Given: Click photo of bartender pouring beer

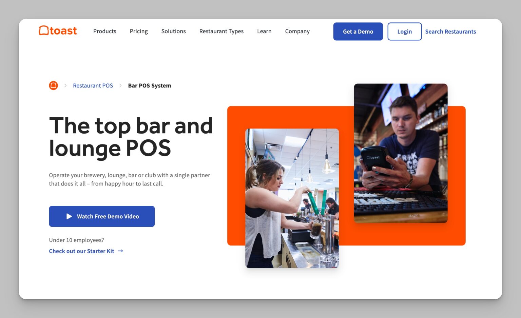Looking at the screenshot, I should 292,198.
